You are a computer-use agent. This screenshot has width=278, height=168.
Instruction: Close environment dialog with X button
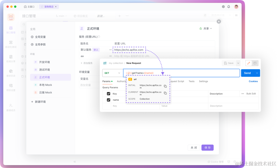pos(219,22)
